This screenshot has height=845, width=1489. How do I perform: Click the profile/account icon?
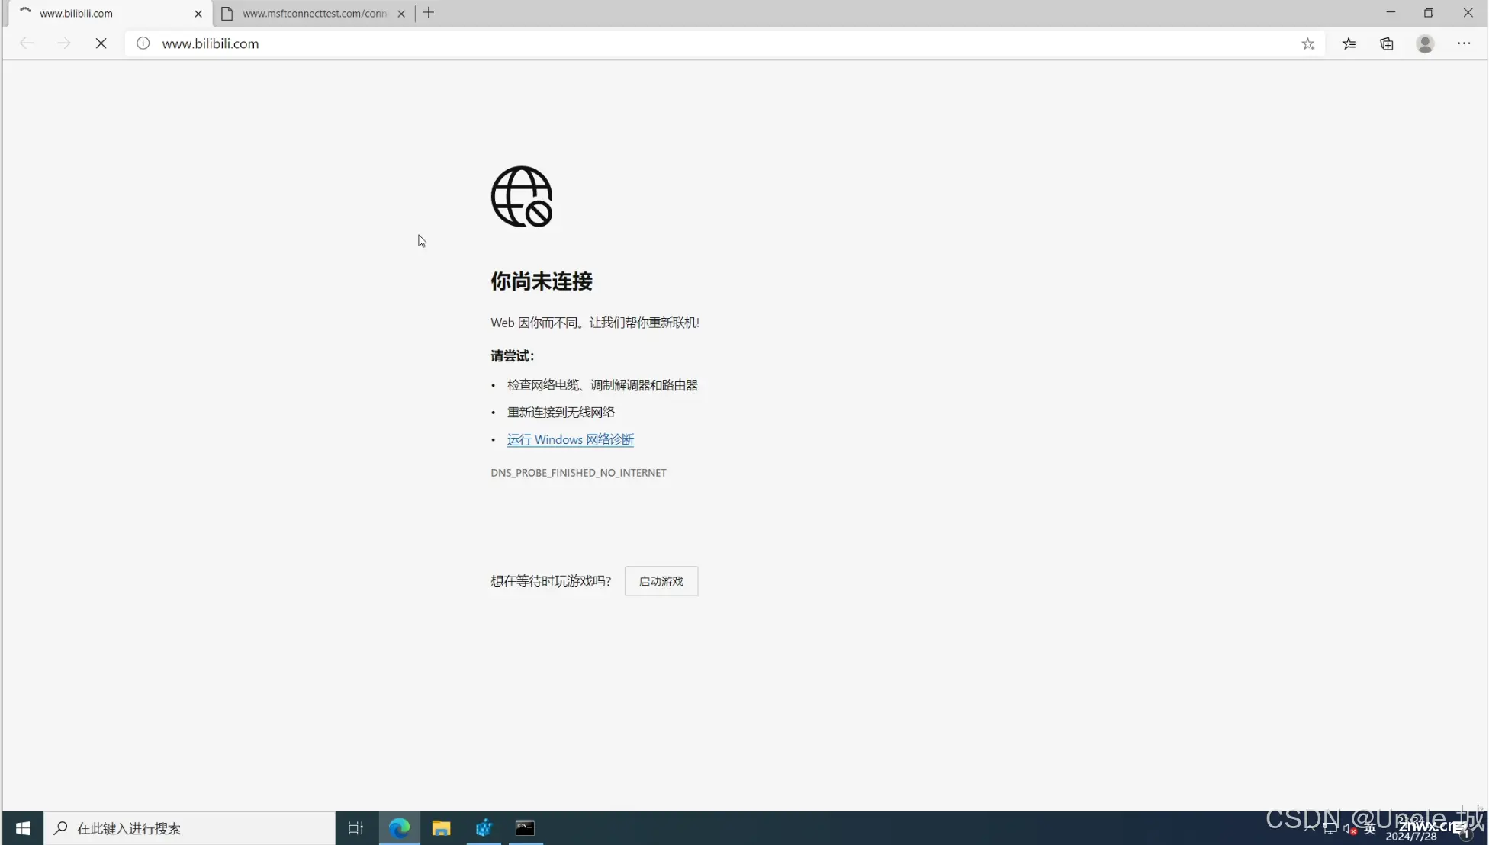(x=1425, y=43)
